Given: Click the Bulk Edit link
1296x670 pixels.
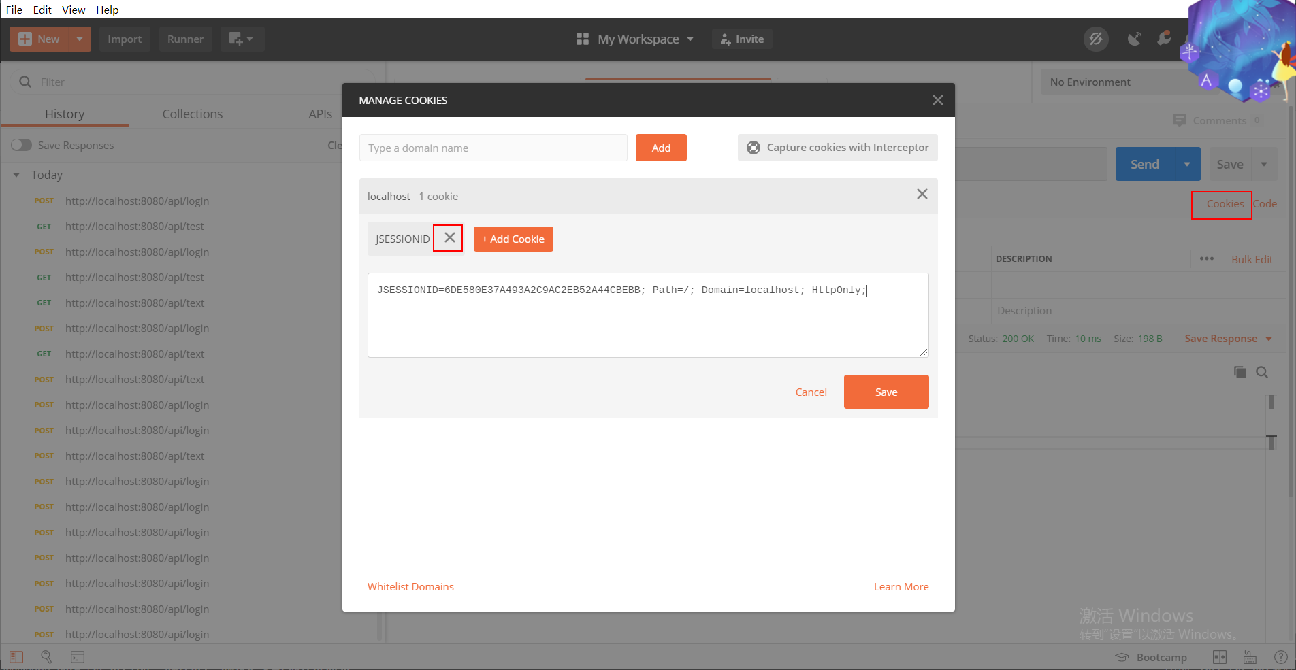Looking at the screenshot, I should (x=1252, y=259).
